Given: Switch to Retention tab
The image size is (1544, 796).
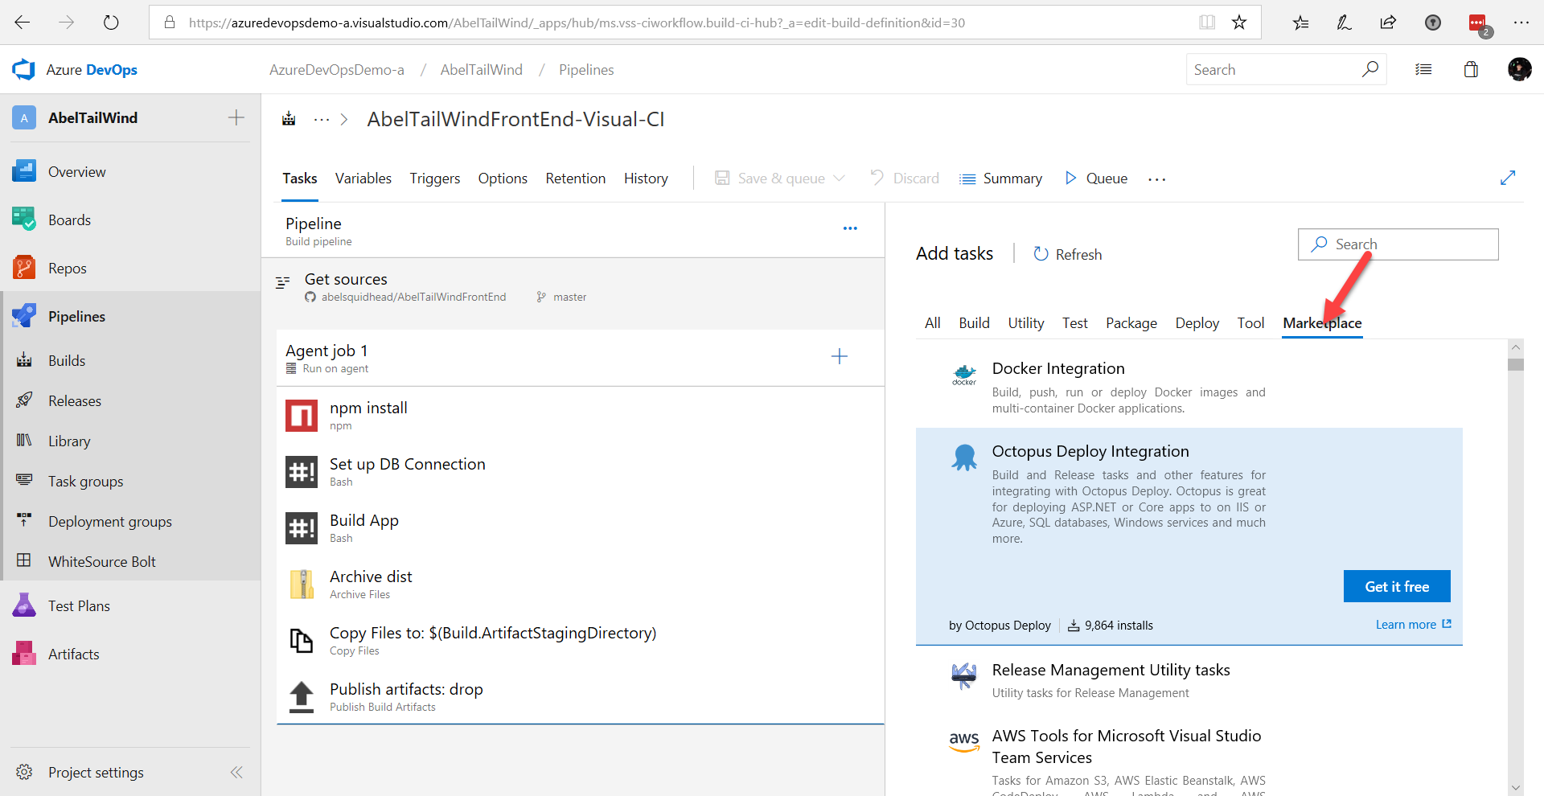Looking at the screenshot, I should 576,178.
